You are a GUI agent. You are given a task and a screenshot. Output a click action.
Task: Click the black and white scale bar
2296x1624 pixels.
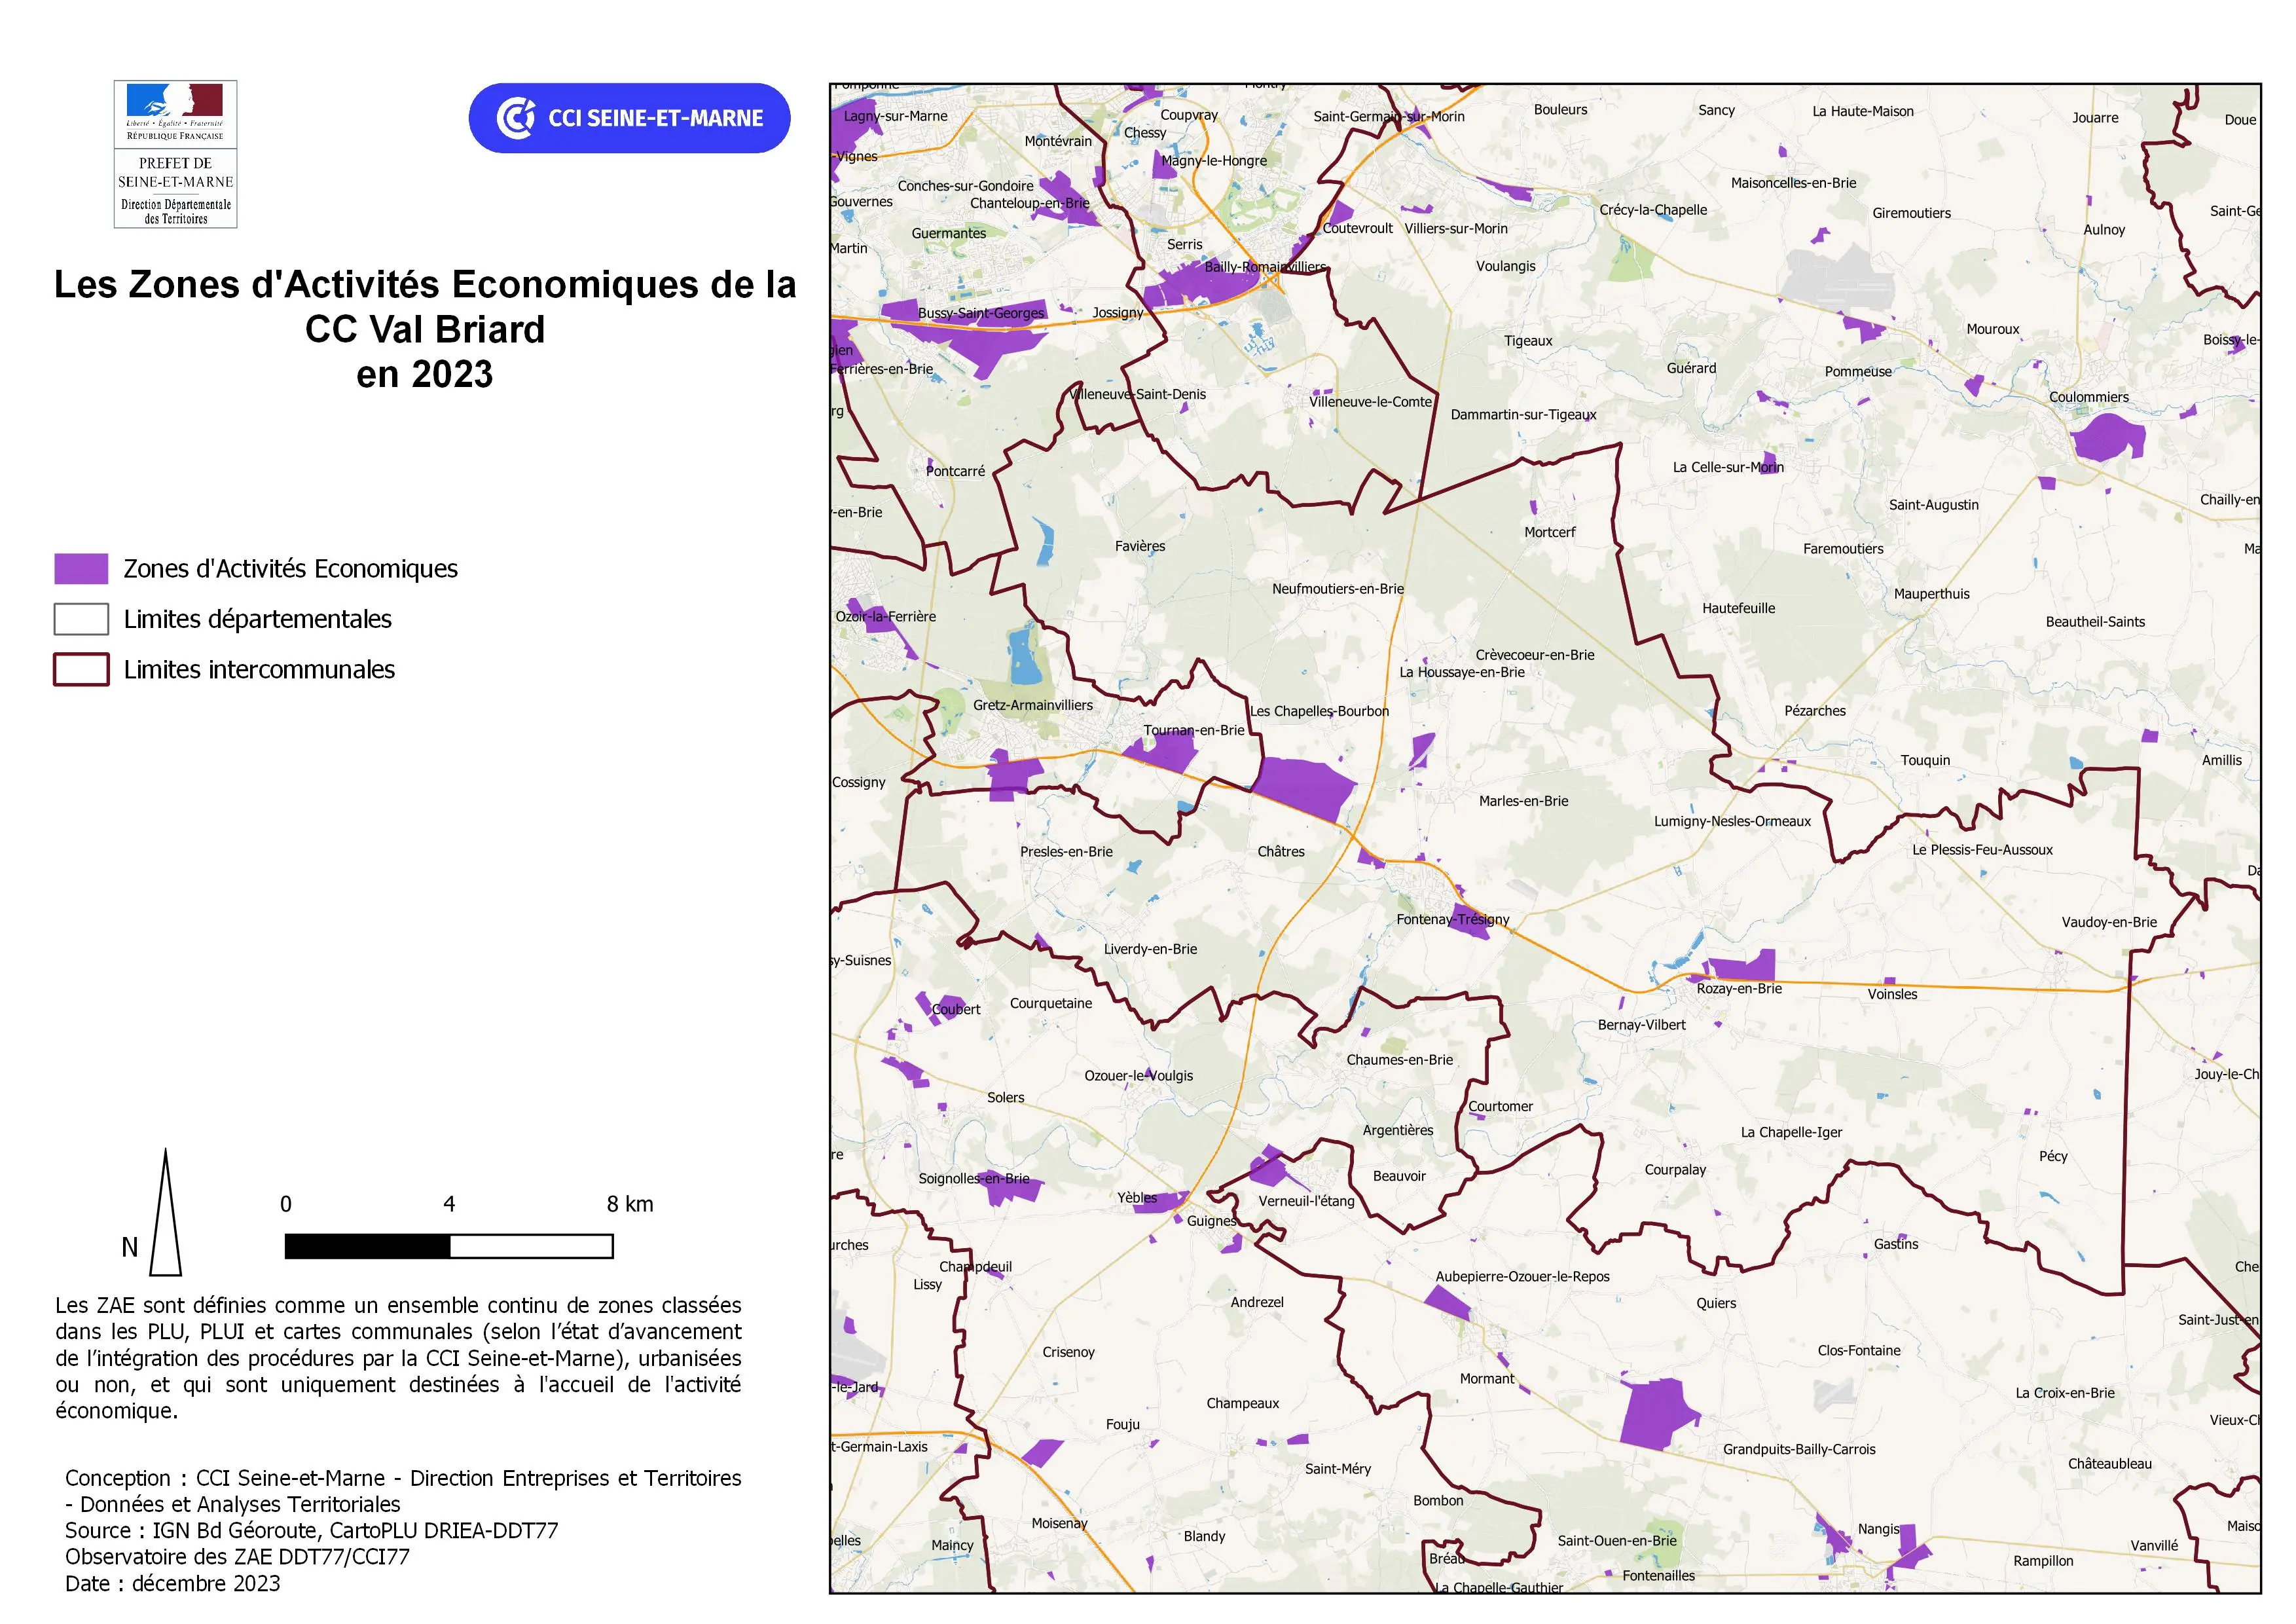[x=449, y=1246]
